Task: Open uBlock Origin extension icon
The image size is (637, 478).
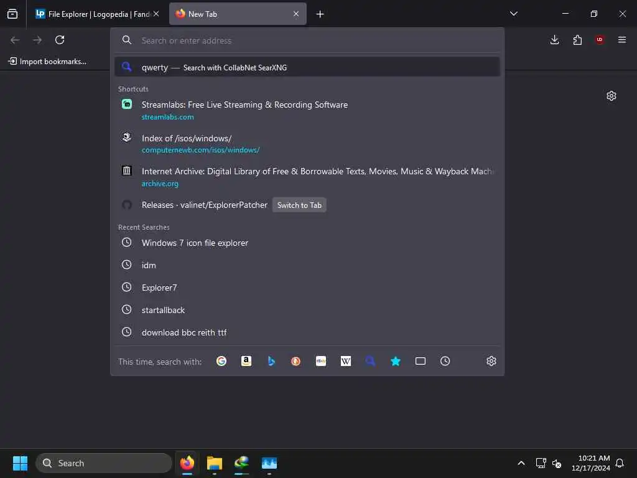Action: (x=600, y=40)
